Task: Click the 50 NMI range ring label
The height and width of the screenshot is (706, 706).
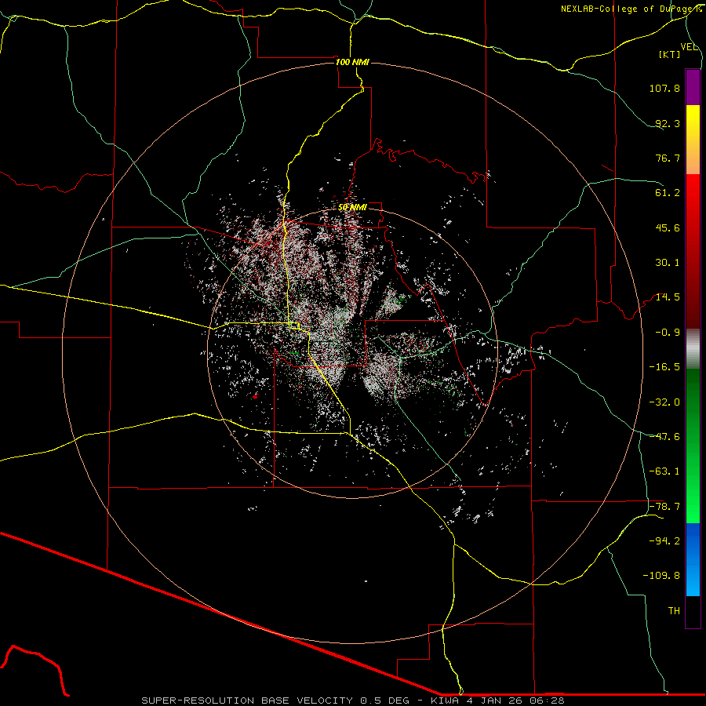Action: (352, 207)
